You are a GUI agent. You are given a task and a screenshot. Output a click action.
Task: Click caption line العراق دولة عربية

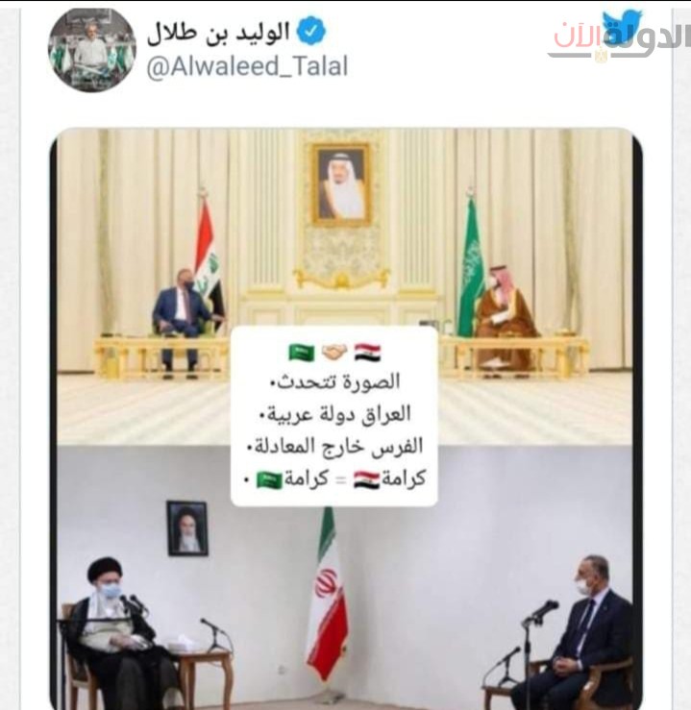(334, 414)
